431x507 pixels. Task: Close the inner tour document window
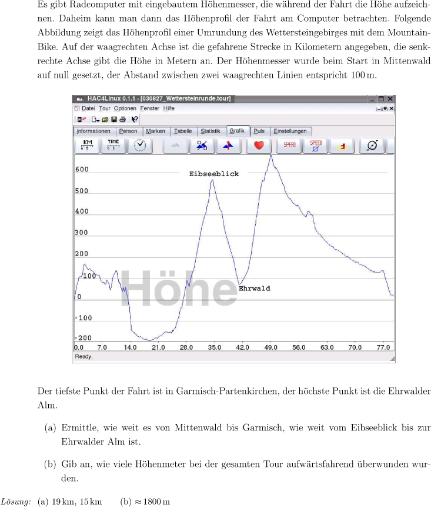[391, 109]
